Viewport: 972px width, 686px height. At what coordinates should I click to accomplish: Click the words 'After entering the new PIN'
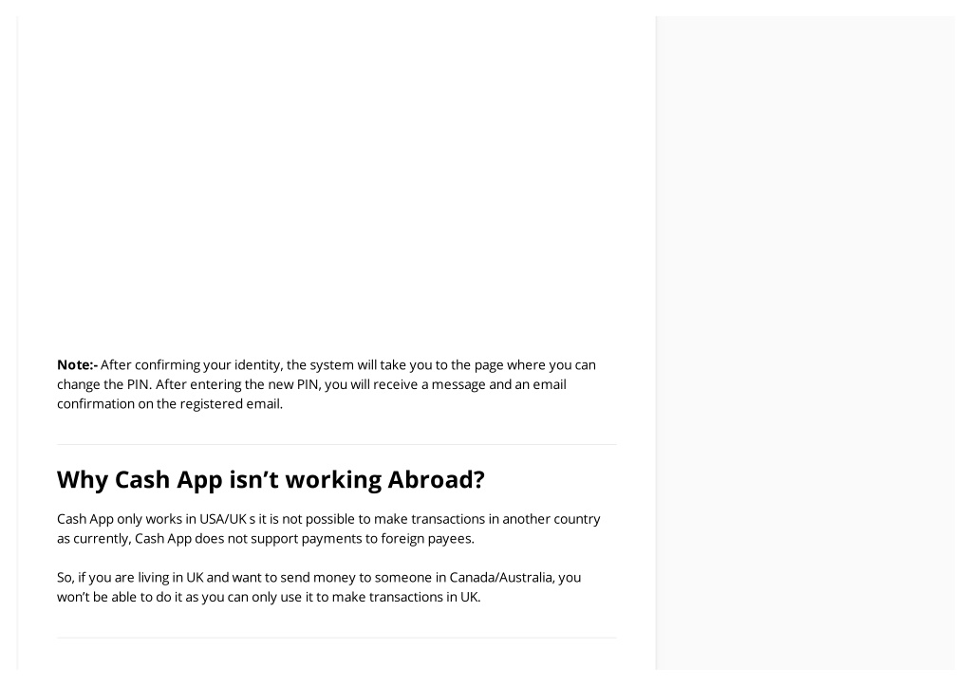point(237,385)
